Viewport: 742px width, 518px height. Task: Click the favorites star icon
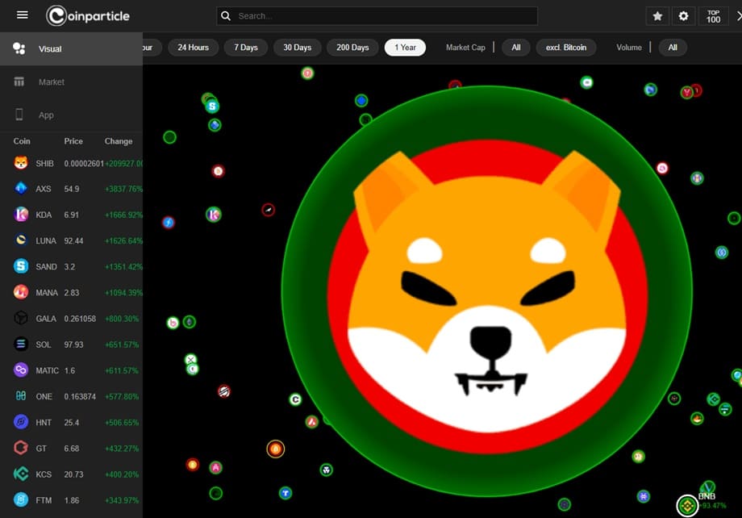[x=657, y=16]
